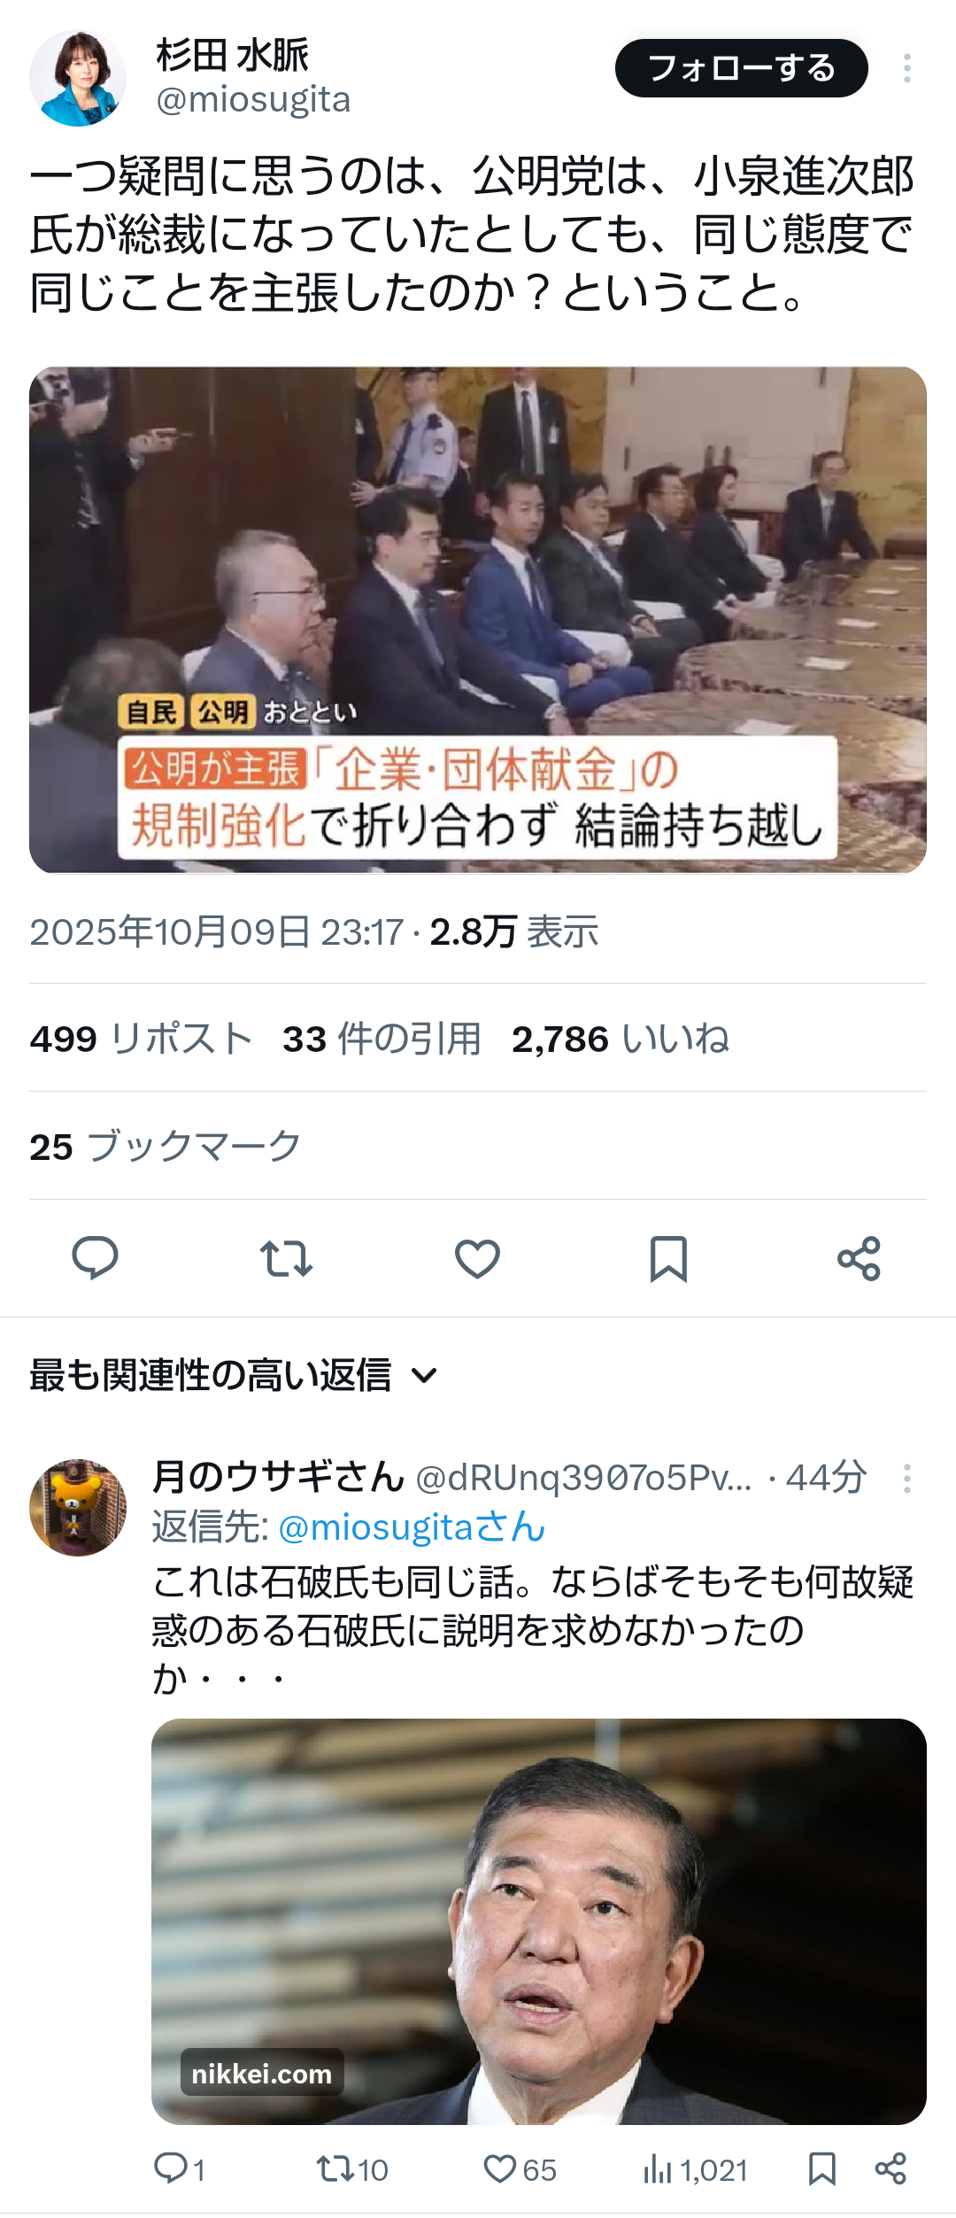Open 月のウサギさん Rilakkuma avatar
956x2218 pixels.
tap(78, 1507)
